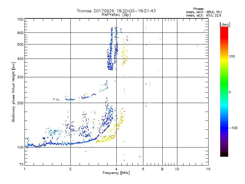The height and width of the screenshot is (184, 245).
Task: Click the x-axis "2" MHz tick label
Action: 70,169
